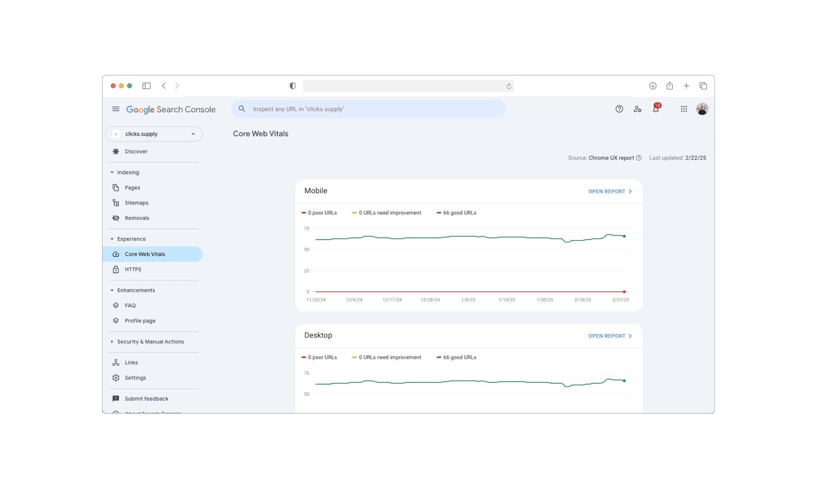Click the search magnifier icon
Screen dimensions: 817x490
242,109
